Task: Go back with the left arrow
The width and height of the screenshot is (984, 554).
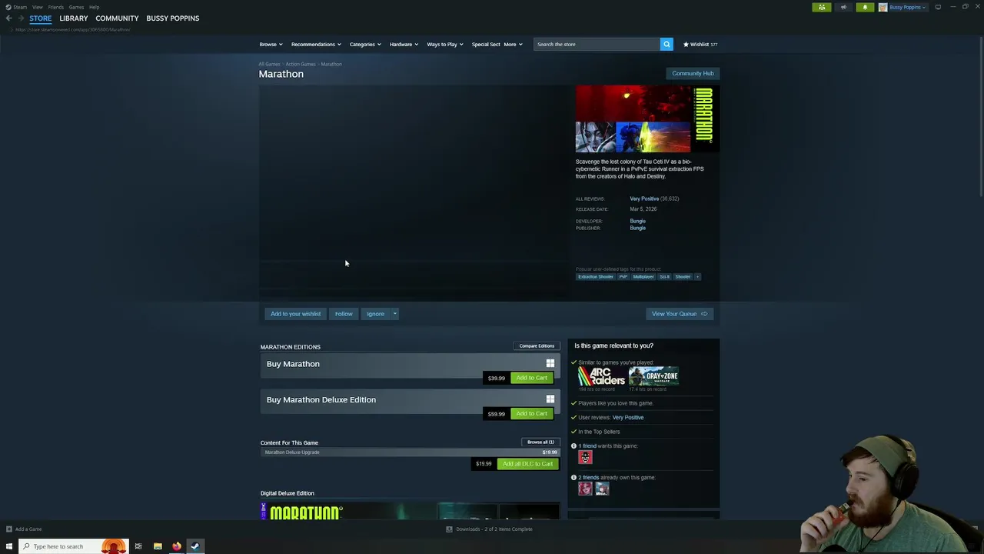Action: coord(8,18)
